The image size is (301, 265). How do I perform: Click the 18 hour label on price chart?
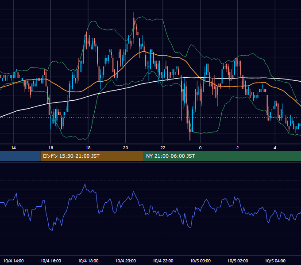(x=88, y=148)
